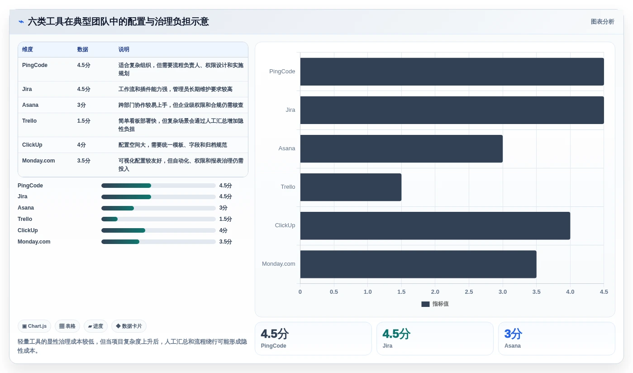Click the 说明 column header
633x373 pixels.
pos(124,49)
